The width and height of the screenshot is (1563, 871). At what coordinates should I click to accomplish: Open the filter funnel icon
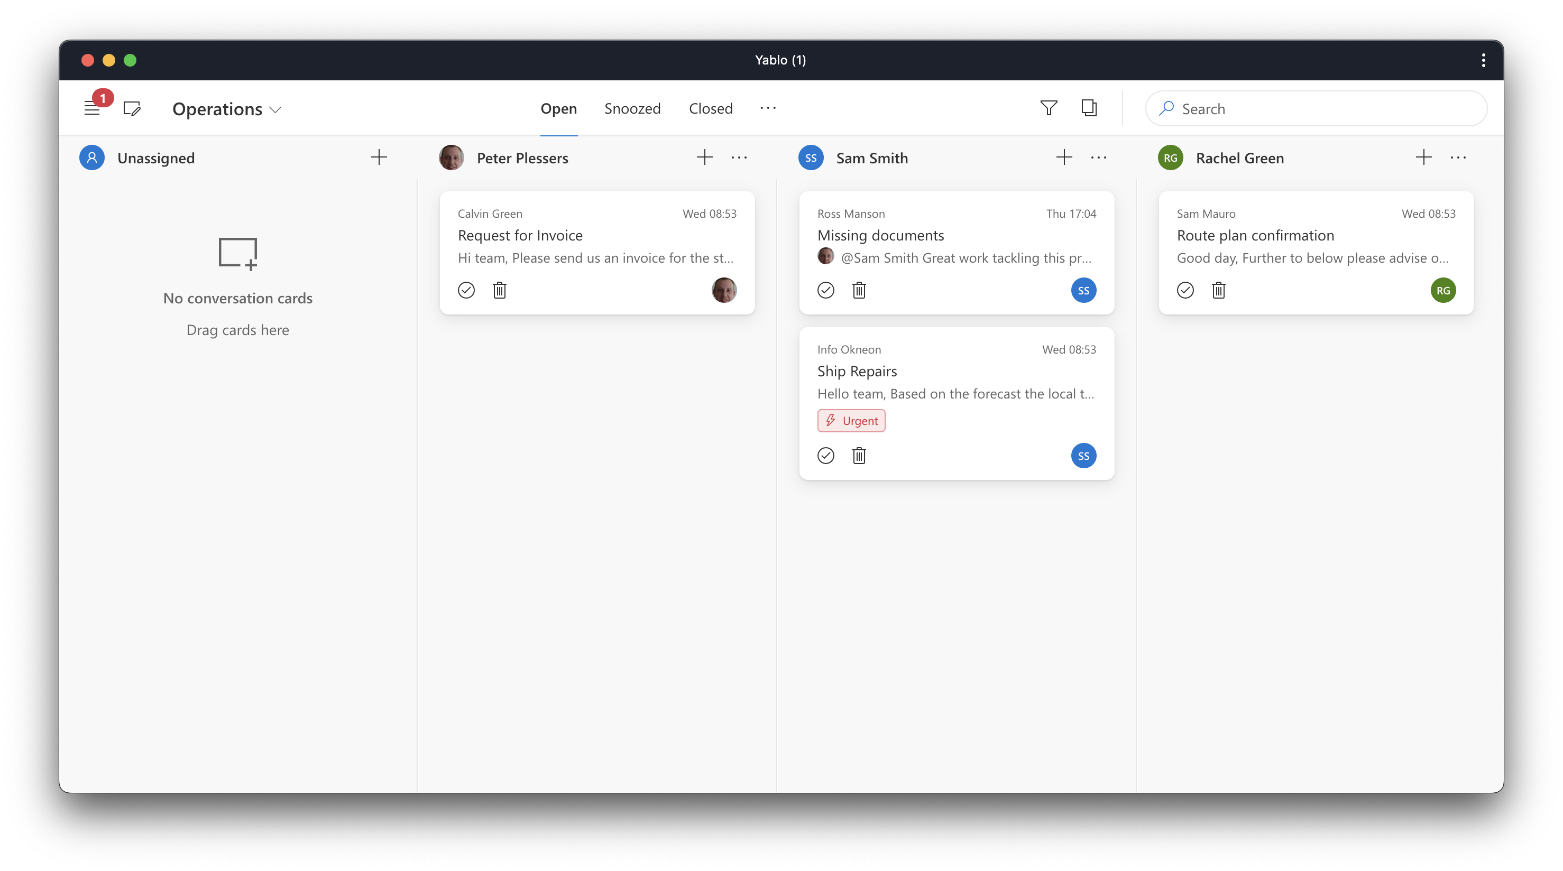point(1049,108)
